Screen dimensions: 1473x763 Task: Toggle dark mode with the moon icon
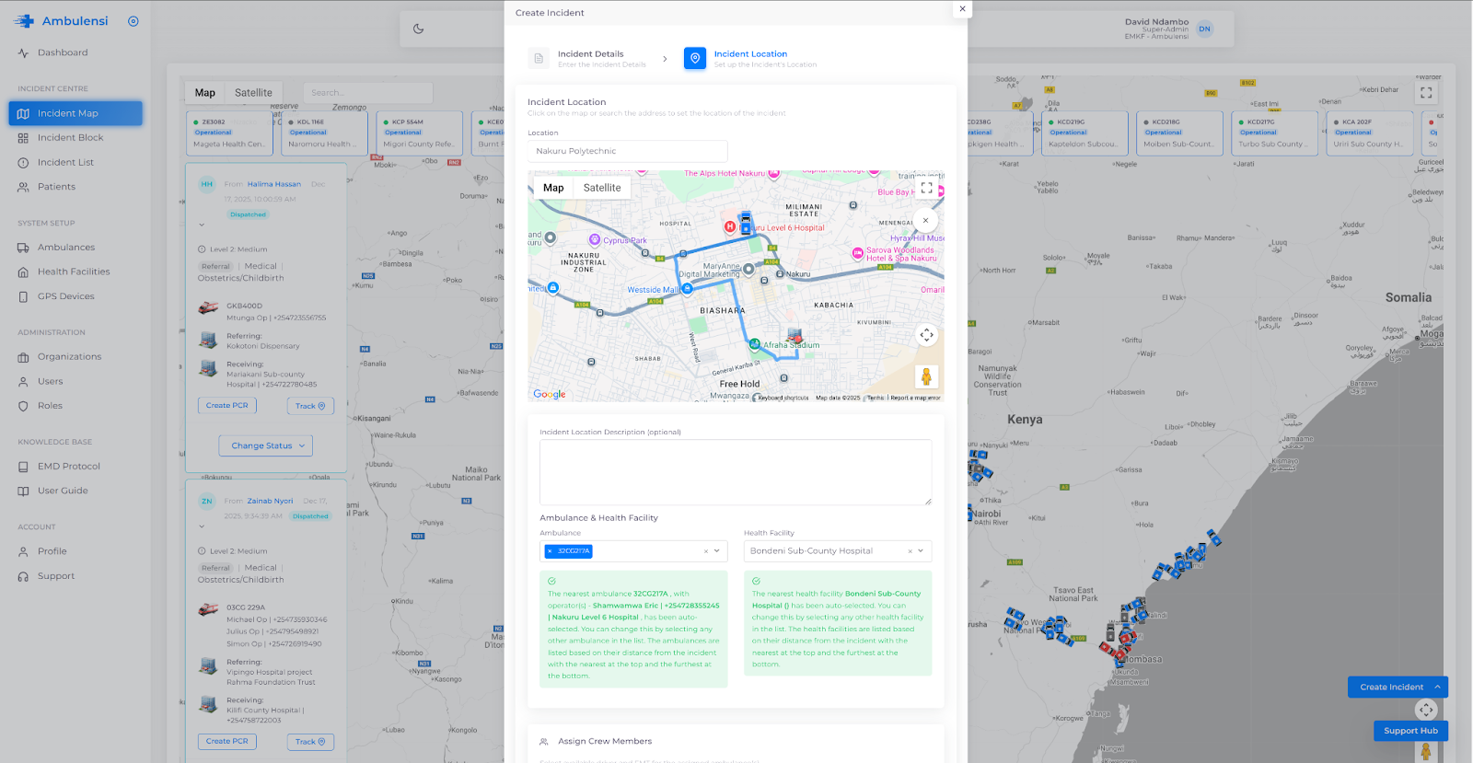pyautogui.click(x=418, y=29)
